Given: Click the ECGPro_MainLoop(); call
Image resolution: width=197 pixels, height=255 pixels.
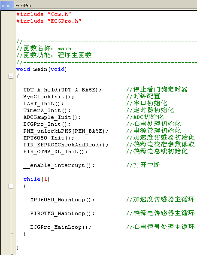Looking at the screenshot, I should [x=61, y=227].
